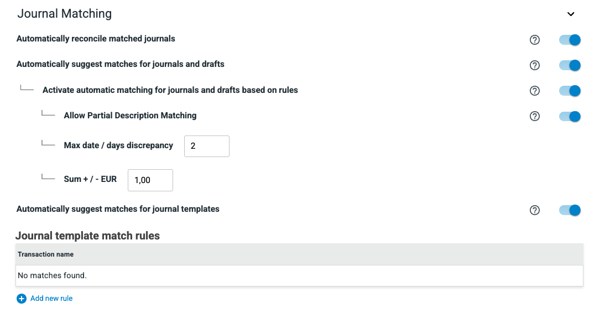Toggle suggest matches for journal templates

click(570, 210)
